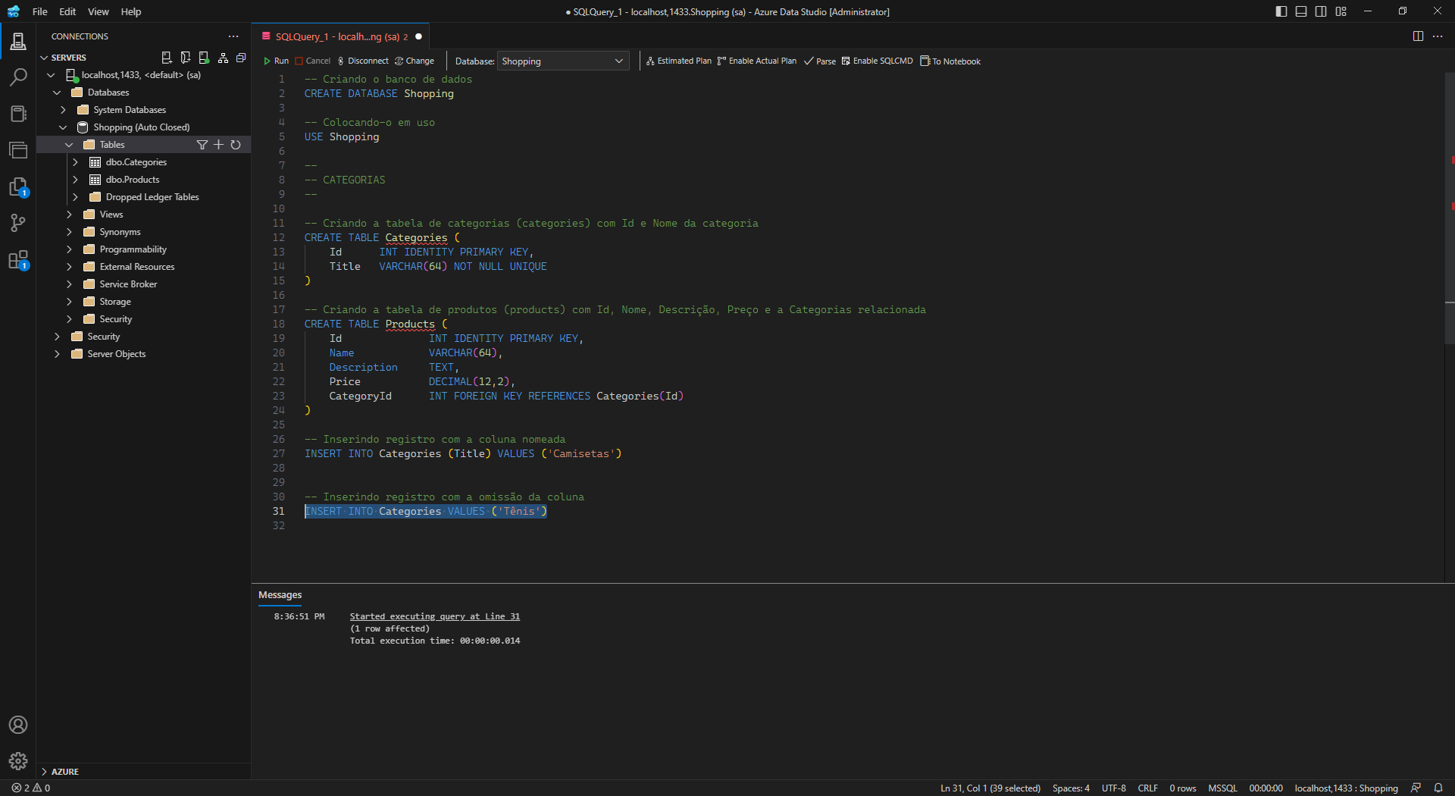
Task: Click the server grouping tree icon in Servers
Action: point(223,58)
